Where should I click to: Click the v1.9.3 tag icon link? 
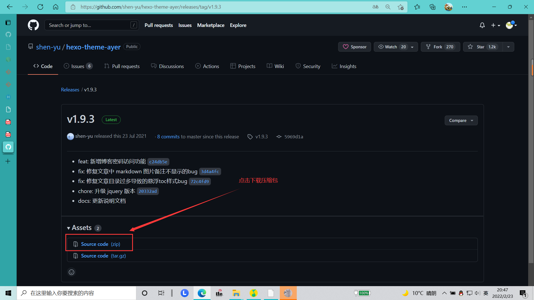click(x=258, y=137)
